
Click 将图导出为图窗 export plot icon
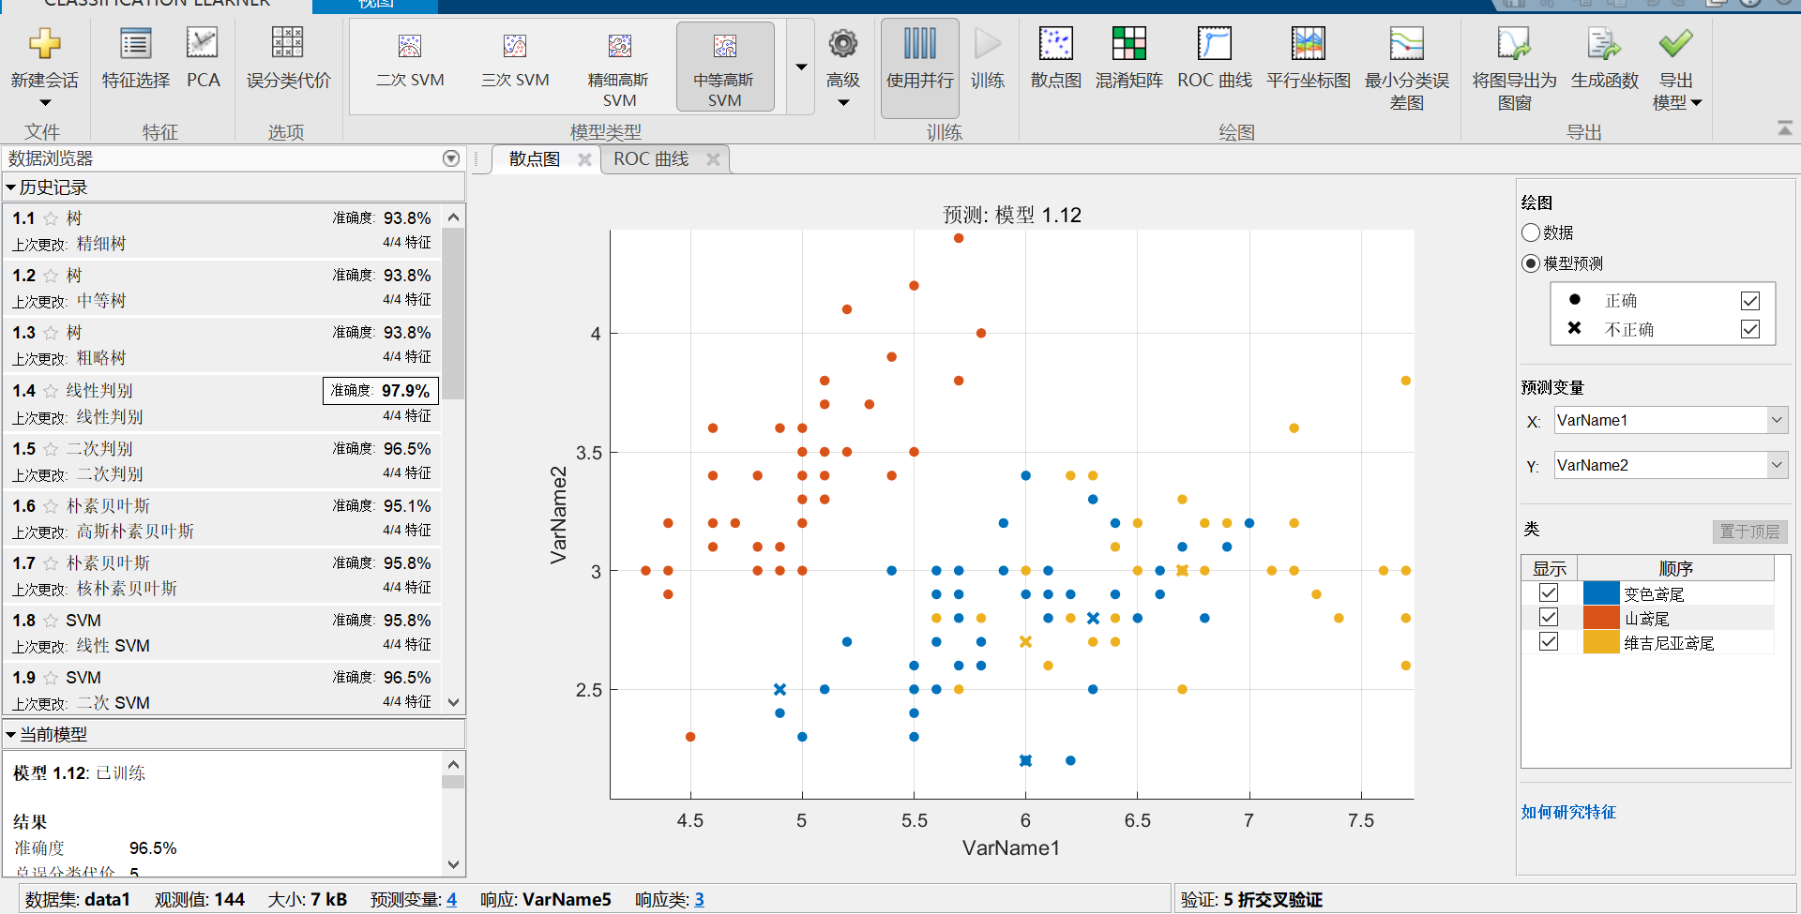[1514, 45]
